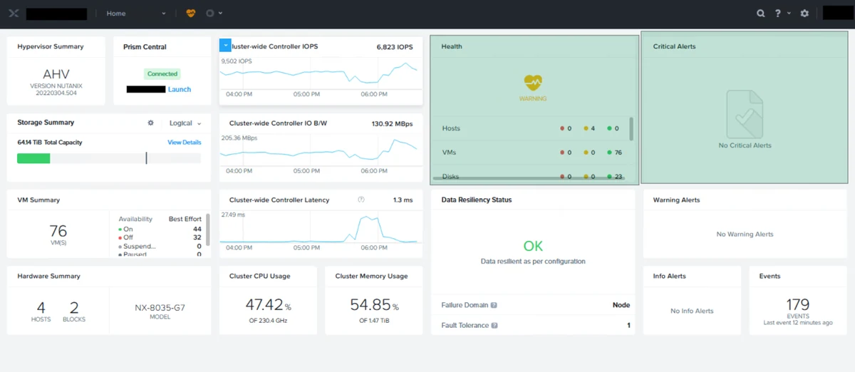The image size is (855, 372).
Task: Open the cluster health heart icon in top bar
Action: pos(190,14)
